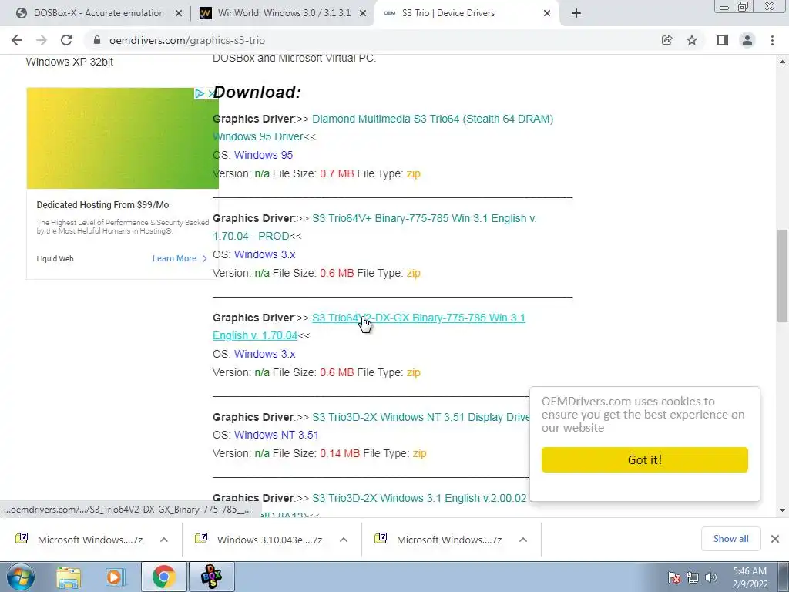Show all downloads
This screenshot has height=592, width=789.
pos(730,539)
